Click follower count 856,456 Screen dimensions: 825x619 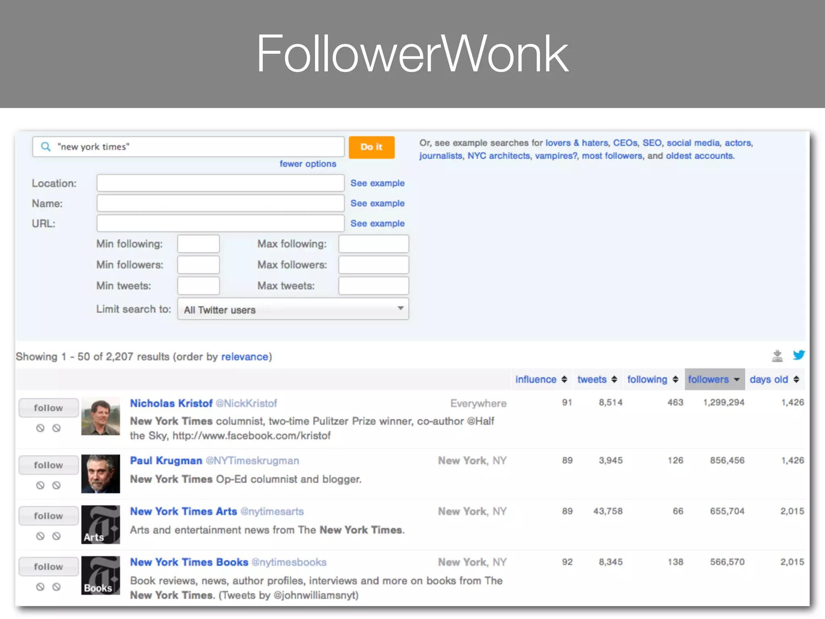tap(727, 460)
